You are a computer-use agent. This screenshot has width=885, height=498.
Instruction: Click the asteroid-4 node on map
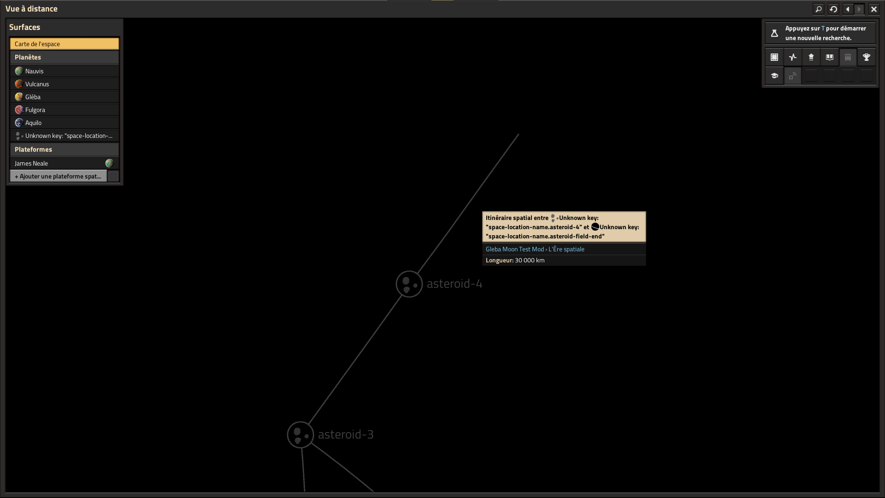coord(409,284)
